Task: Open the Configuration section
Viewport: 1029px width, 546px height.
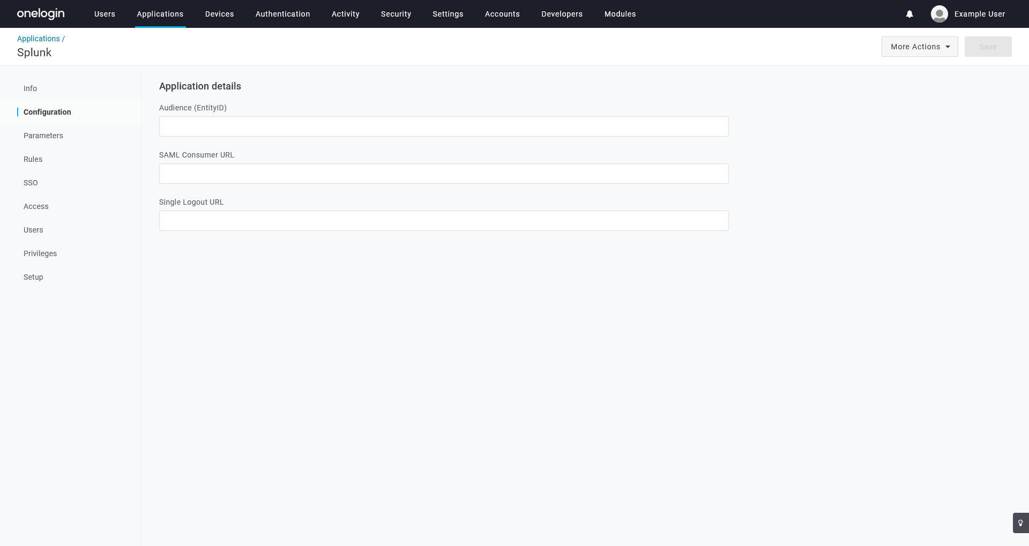Action: coord(47,112)
